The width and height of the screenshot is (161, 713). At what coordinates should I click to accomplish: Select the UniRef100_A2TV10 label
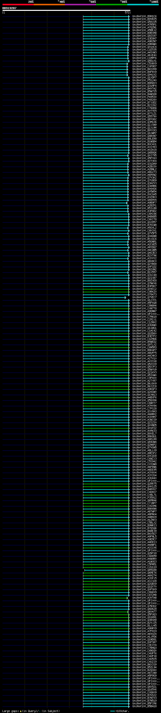[x=144, y=358]
